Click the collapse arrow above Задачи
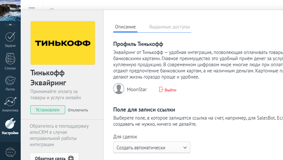The height and width of the screenshot is (160, 283). [x=10, y=24]
